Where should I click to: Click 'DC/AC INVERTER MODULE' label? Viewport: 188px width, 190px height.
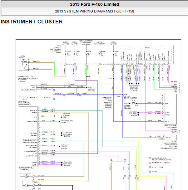point(170,142)
